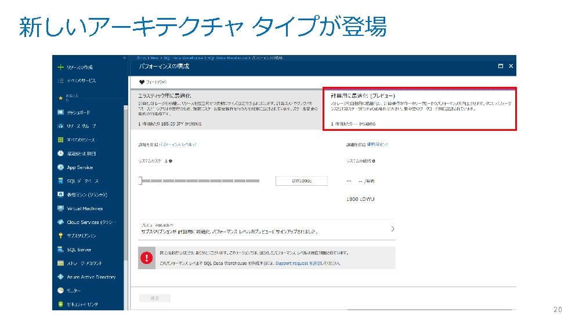
Task: Collapse the left sidebar with the double chevron
Action: coord(124,58)
